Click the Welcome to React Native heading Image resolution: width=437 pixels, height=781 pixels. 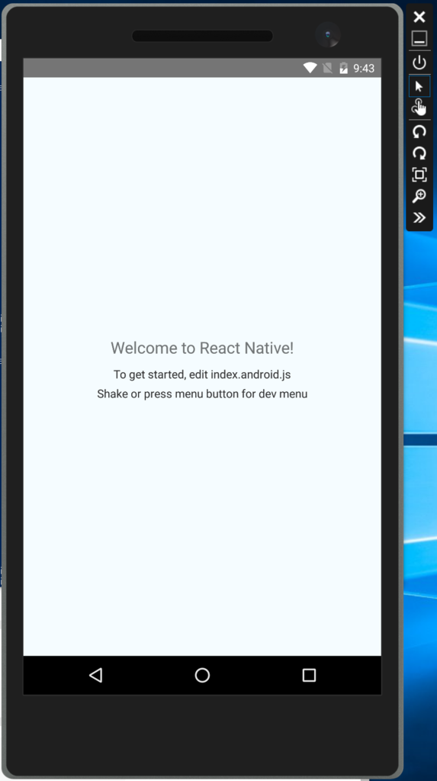202,348
